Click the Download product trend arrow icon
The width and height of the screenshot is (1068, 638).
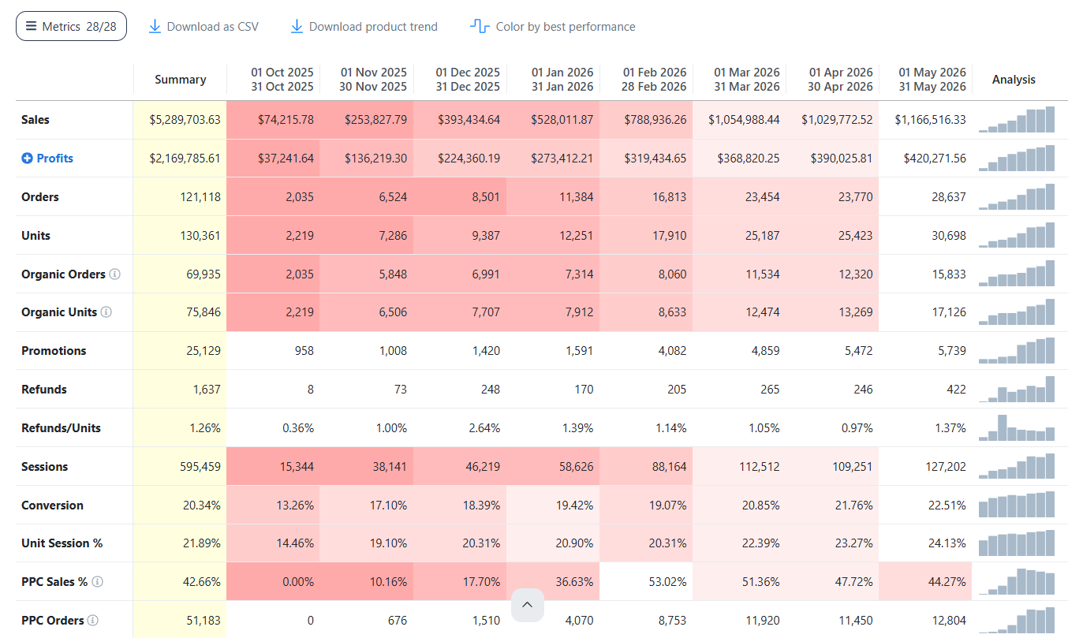297,26
